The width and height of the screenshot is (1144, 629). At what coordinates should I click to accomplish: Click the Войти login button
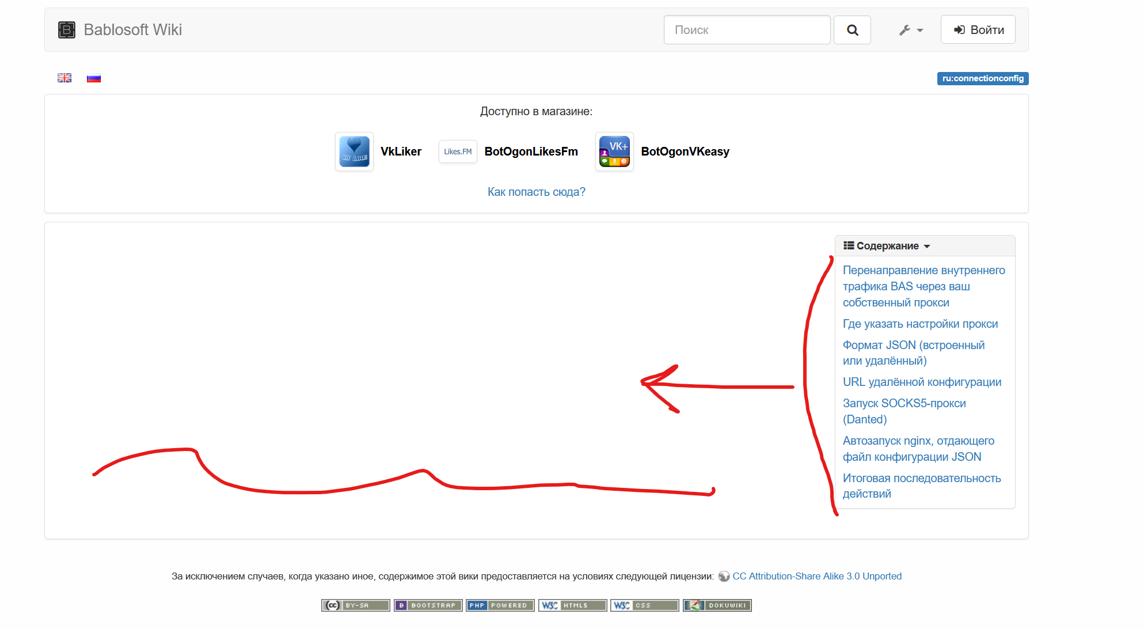[x=978, y=30]
